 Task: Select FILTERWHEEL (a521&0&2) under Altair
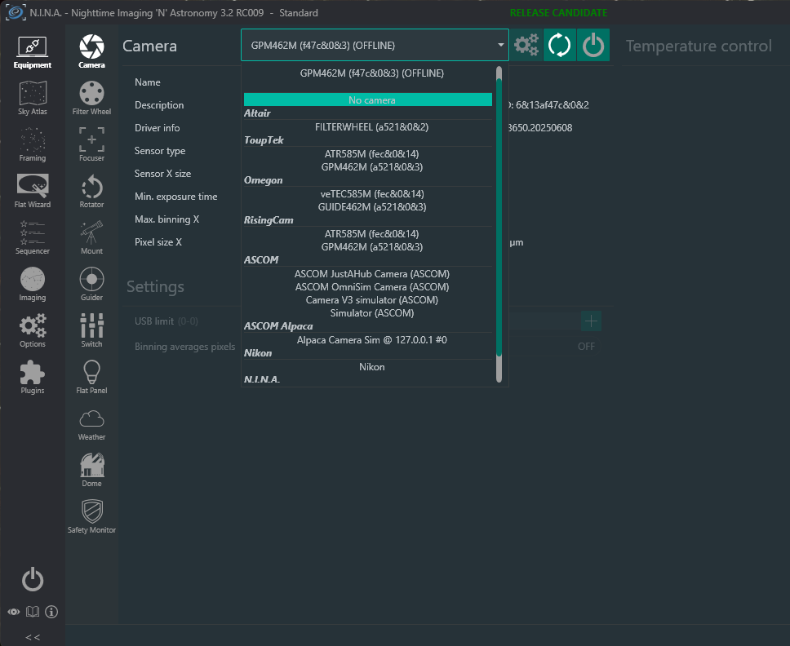pos(372,127)
